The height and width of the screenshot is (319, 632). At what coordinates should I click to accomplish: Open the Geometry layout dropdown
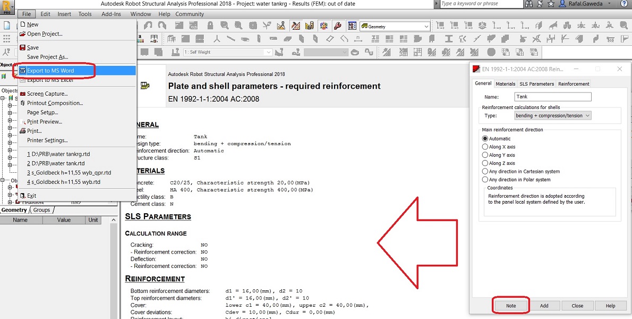point(395,27)
